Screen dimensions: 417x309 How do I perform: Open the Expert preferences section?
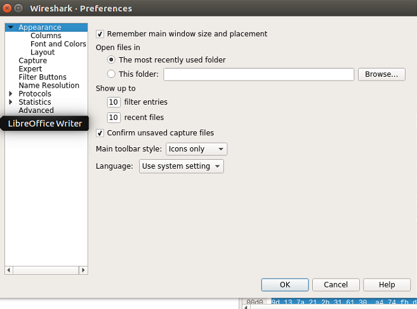point(30,69)
